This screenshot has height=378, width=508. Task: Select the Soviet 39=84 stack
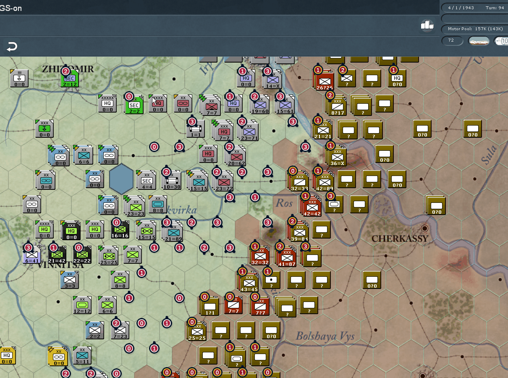tap(299, 232)
